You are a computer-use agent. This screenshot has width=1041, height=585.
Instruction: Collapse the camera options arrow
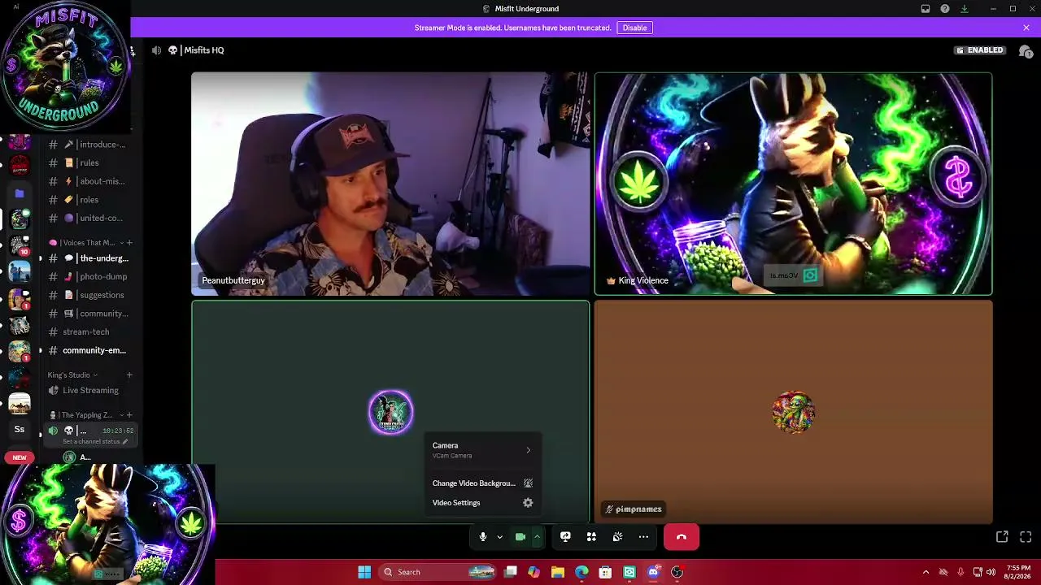coord(537,537)
